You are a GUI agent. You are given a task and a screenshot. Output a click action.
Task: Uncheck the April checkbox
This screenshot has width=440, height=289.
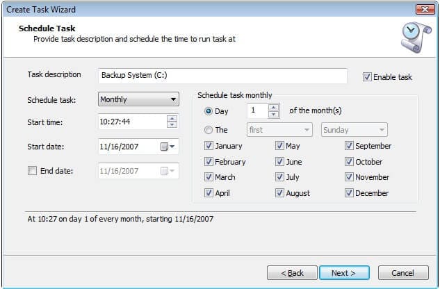pos(209,192)
